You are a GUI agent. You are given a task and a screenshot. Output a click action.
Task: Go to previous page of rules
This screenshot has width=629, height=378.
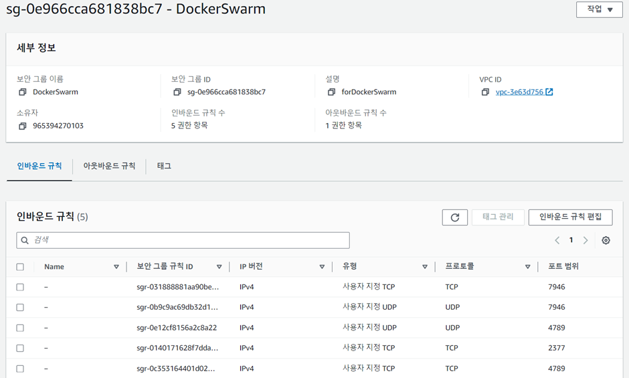pos(557,240)
